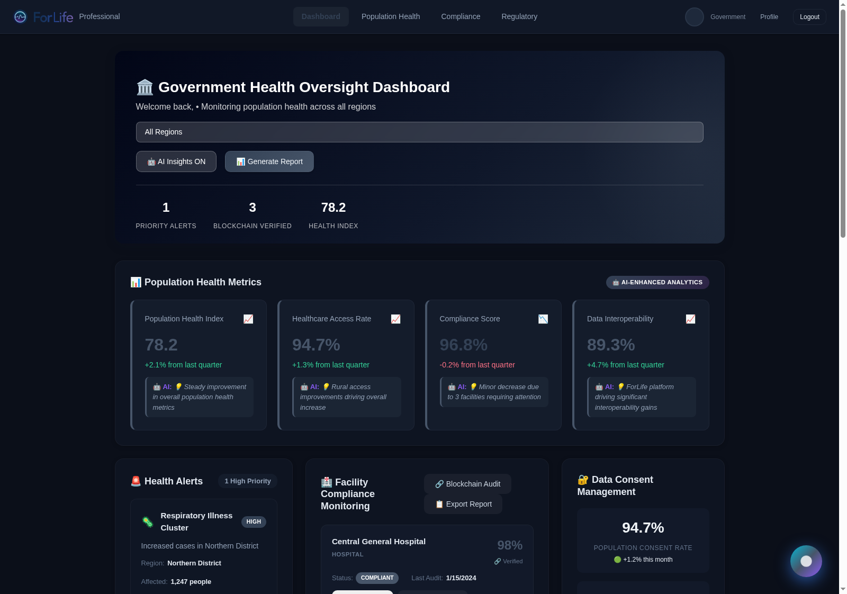This screenshot has height=594, width=847.
Task: Open the Regulatory tab
Action: point(519,17)
